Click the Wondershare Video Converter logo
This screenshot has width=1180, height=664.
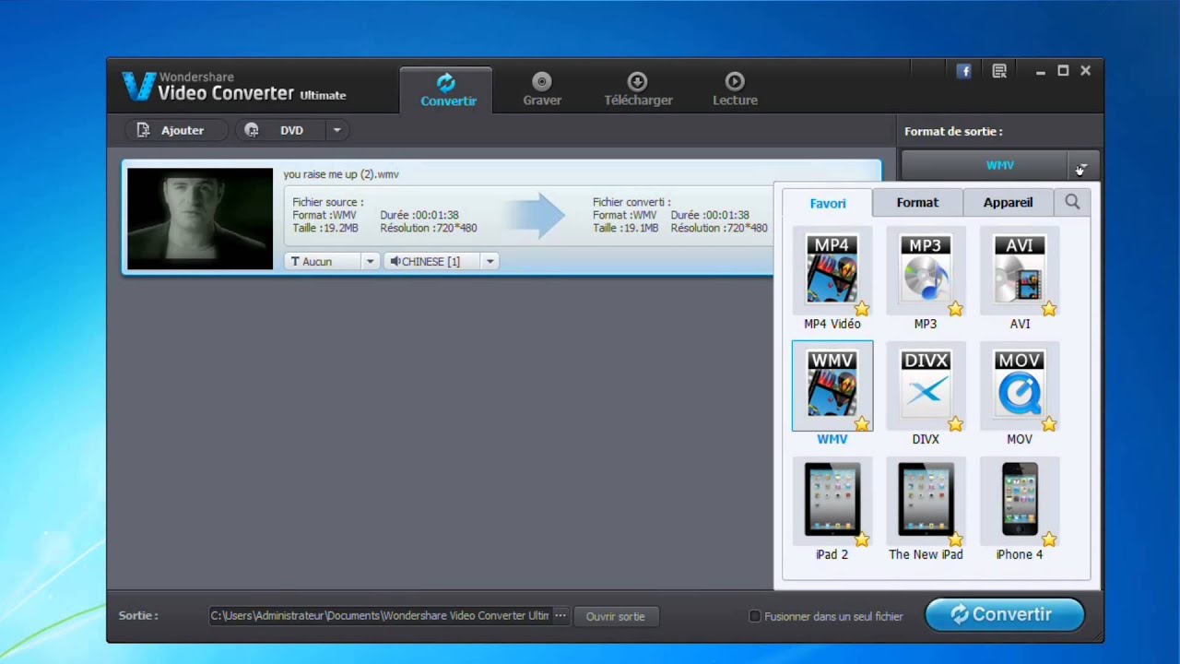tap(234, 87)
